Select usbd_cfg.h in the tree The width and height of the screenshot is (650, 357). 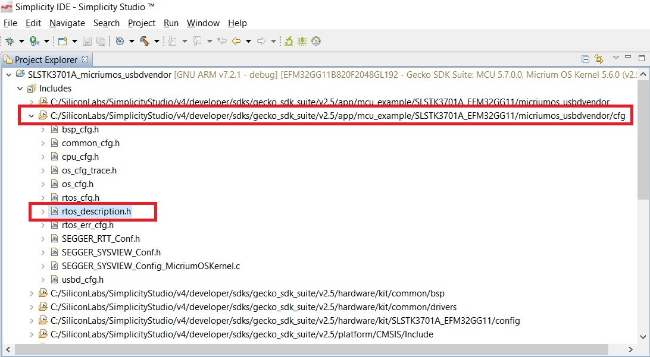[82, 280]
